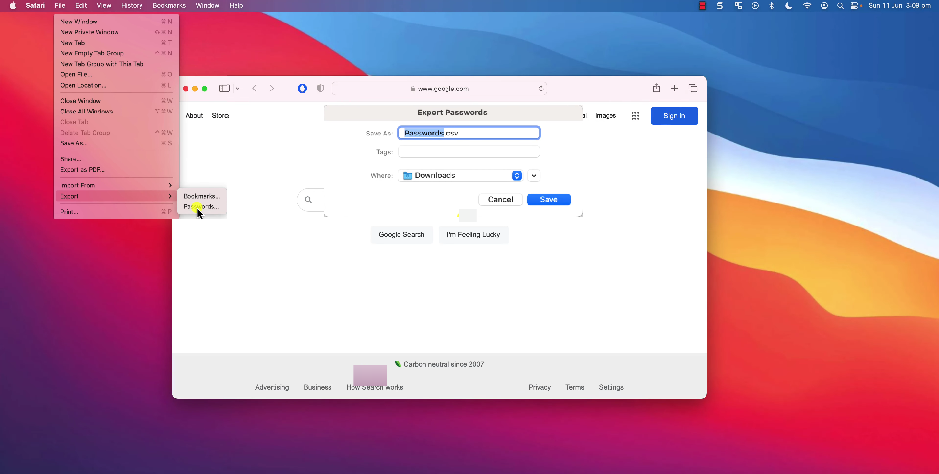Viewport: 939px width, 474px height.
Task: Open the Settings footer link
Action: 611,387
